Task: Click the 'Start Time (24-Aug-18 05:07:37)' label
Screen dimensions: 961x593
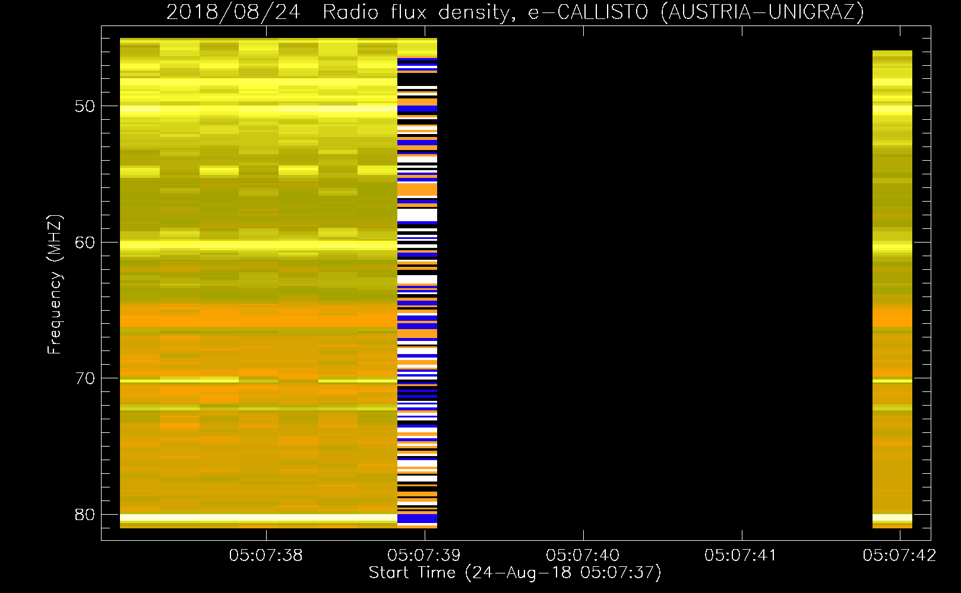Action: point(515,573)
